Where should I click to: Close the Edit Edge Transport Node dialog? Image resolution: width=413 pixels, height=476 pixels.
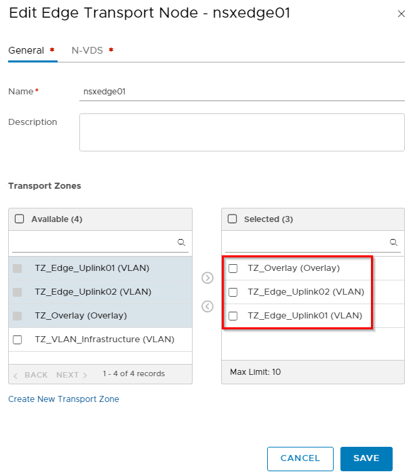399,14
